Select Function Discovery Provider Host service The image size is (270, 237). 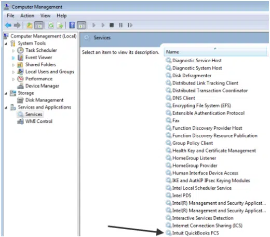coord(207,128)
